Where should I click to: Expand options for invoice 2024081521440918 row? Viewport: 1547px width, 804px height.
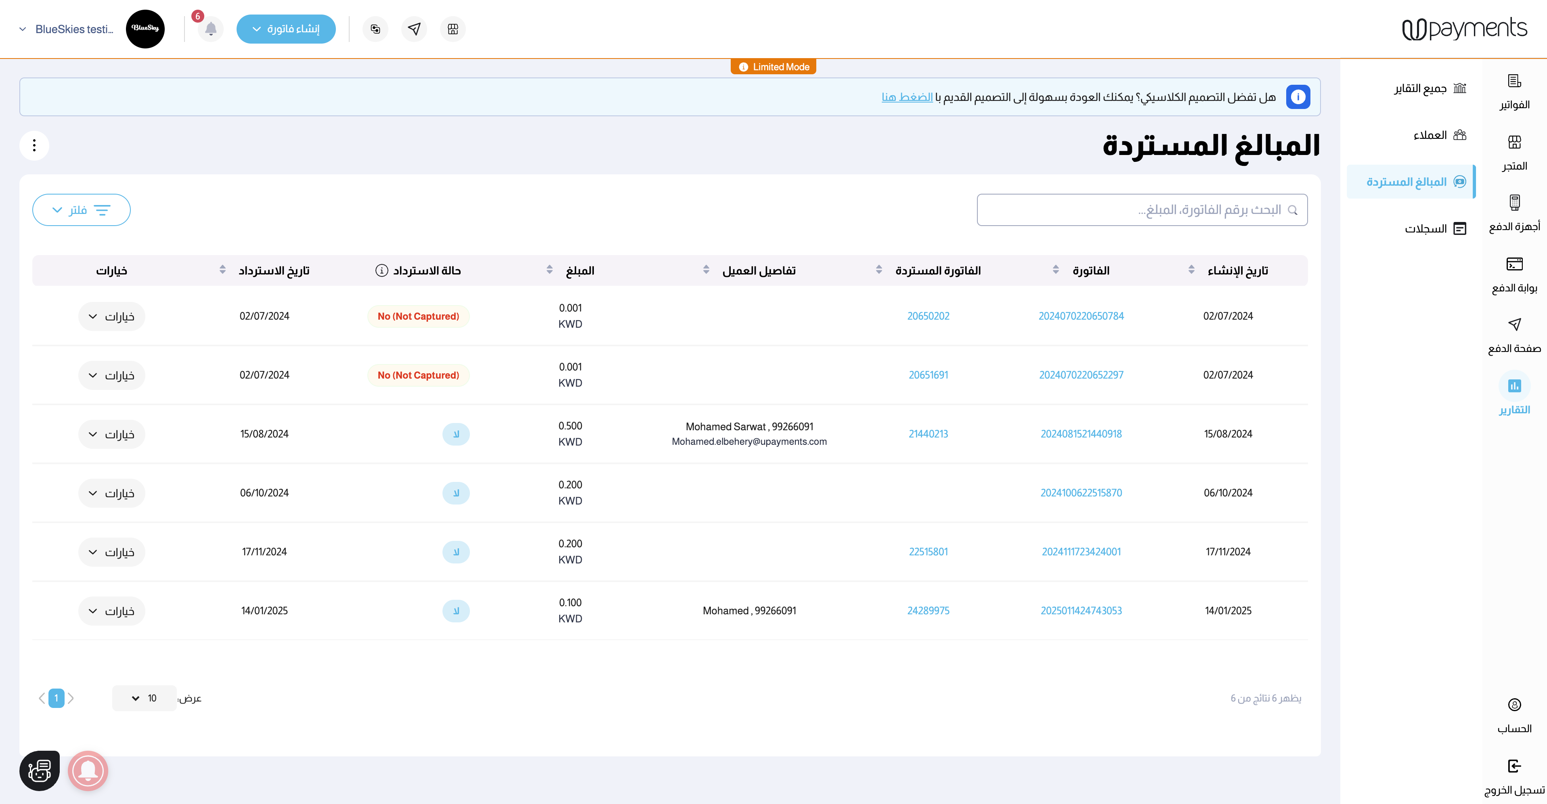pos(112,434)
